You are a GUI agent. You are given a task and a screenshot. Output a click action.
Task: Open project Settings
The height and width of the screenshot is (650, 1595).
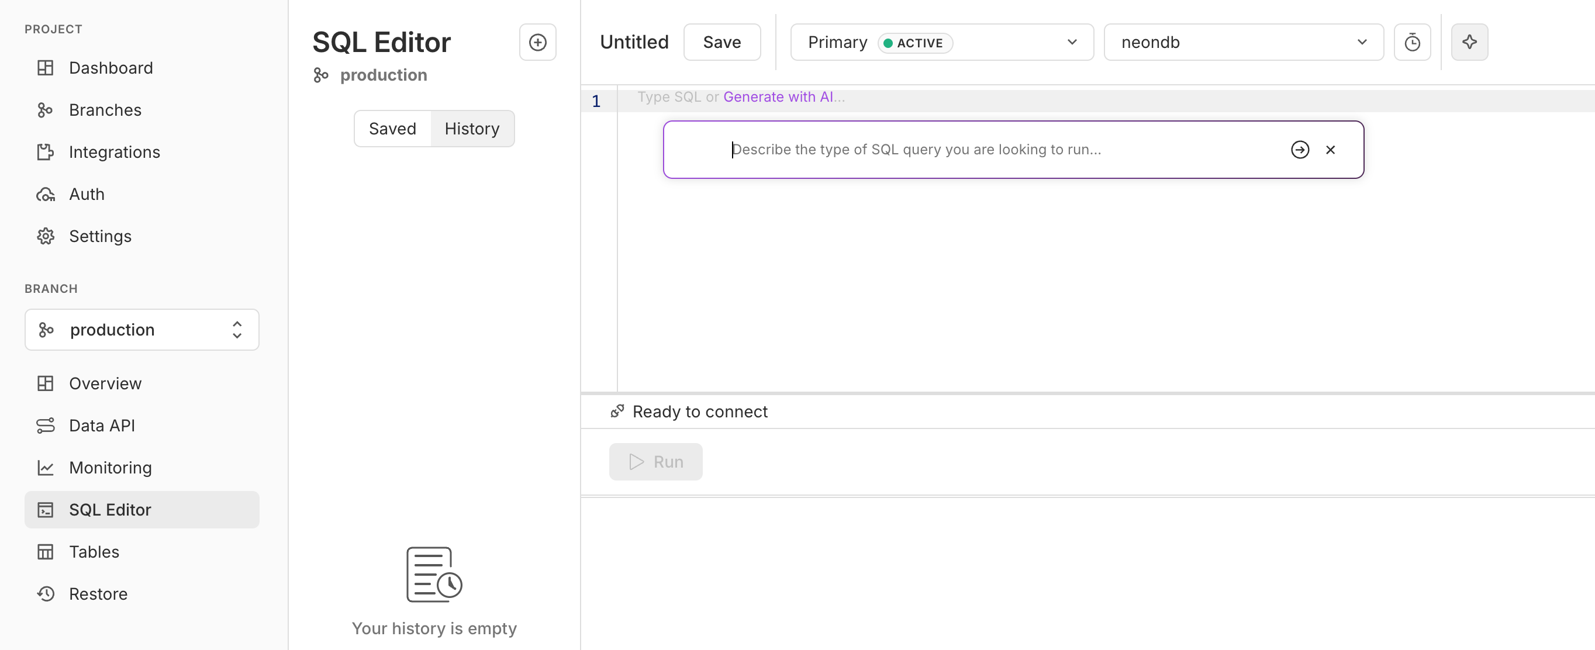pos(101,236)
